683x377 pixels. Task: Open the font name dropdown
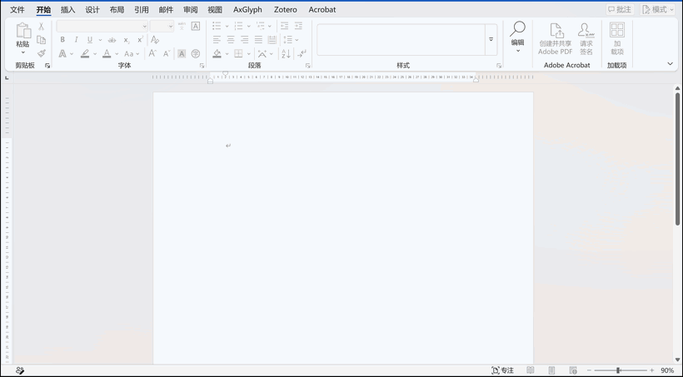click(x=145, y=26)
